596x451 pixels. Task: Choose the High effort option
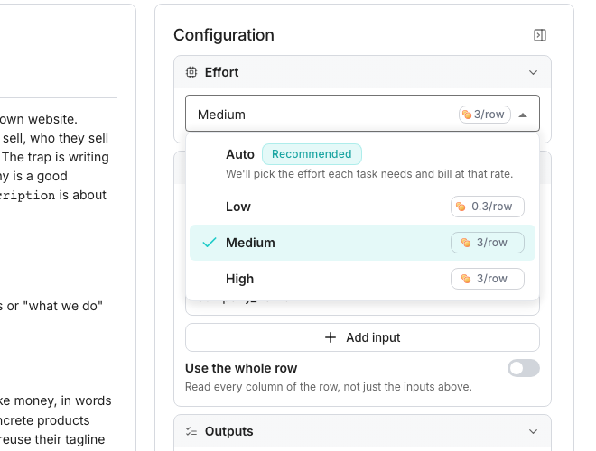362,279
